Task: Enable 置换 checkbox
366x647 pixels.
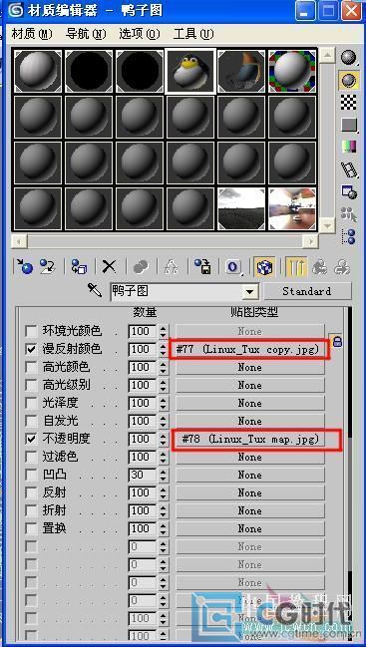Action: (x=31, y=529)
